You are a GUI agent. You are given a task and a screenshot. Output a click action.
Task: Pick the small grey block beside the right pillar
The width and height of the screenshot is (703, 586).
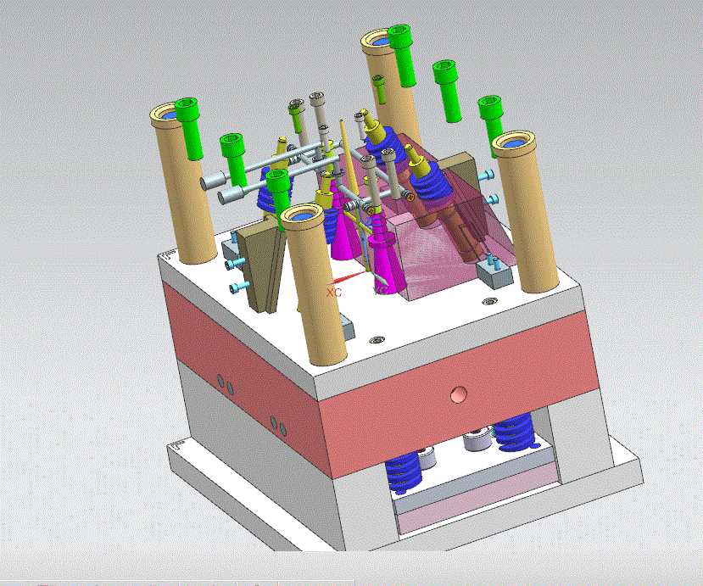point(494,274)
